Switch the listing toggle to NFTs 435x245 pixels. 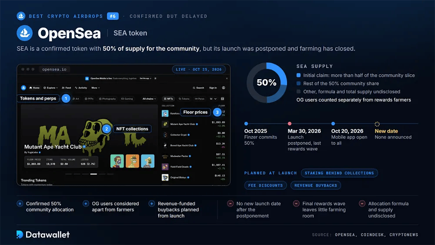tap(168, 99)
